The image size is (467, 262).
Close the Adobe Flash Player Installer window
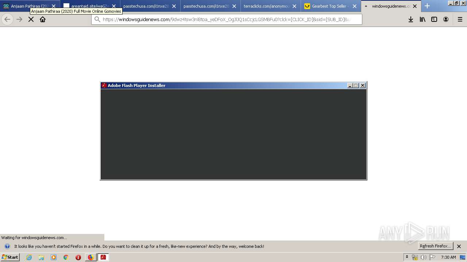pyautogui.click(x=363, y=86)
